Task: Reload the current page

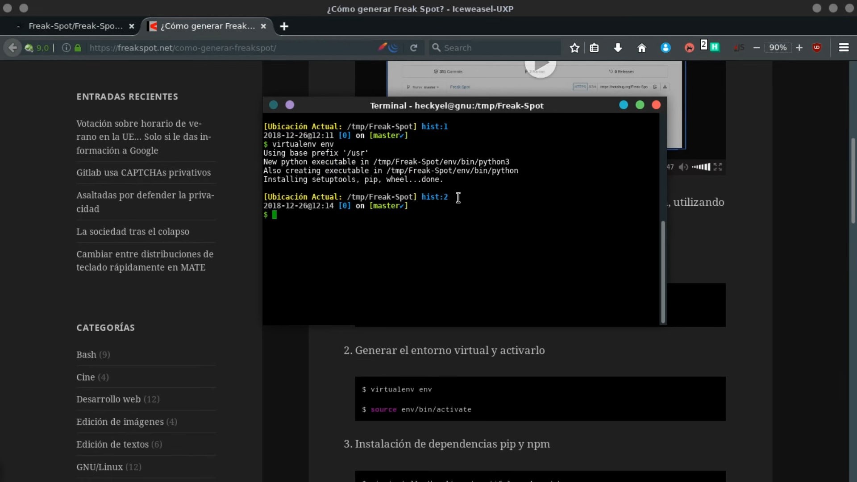Action: [414, 48]
